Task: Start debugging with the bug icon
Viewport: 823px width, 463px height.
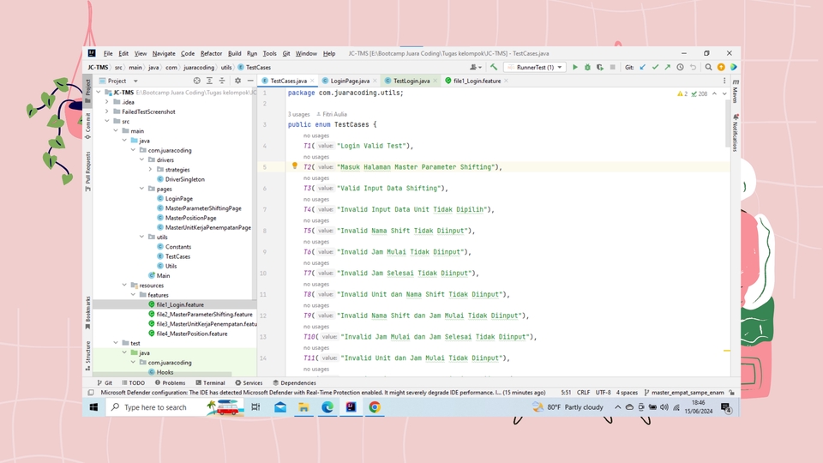Action: coord(586,67)
